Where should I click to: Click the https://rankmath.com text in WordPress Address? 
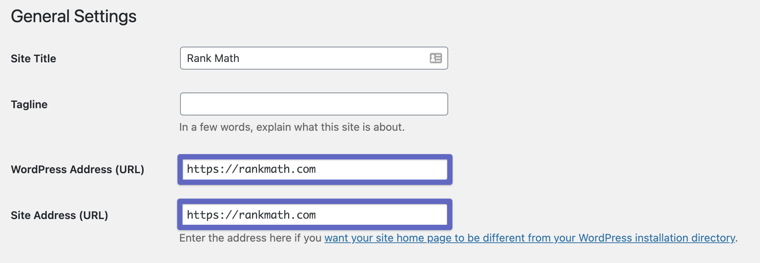tap(251, 169)
